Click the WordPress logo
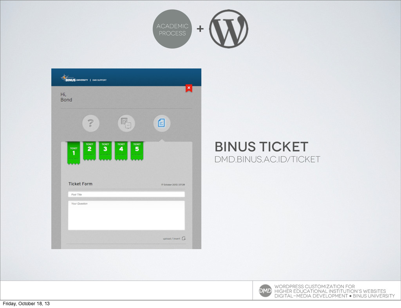This screenshot has height=308, width=401. [229, 29]
